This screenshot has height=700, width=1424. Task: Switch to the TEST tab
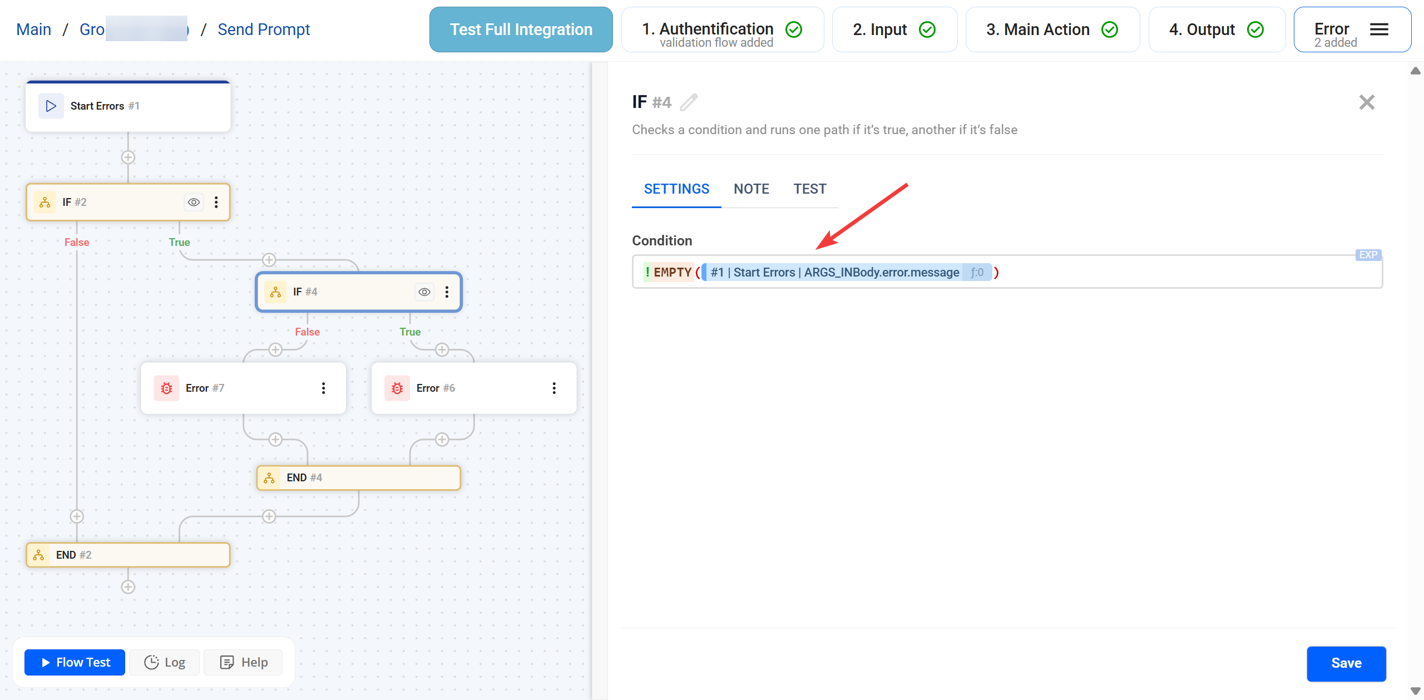coord(809,189)
